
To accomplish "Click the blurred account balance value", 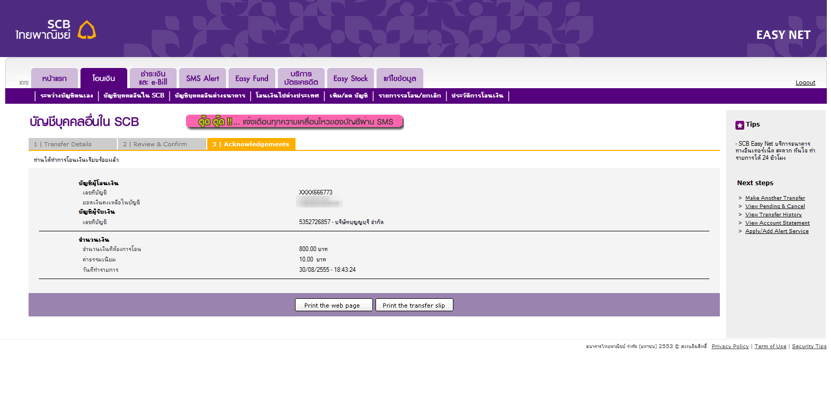I will [x=319, y=202].
